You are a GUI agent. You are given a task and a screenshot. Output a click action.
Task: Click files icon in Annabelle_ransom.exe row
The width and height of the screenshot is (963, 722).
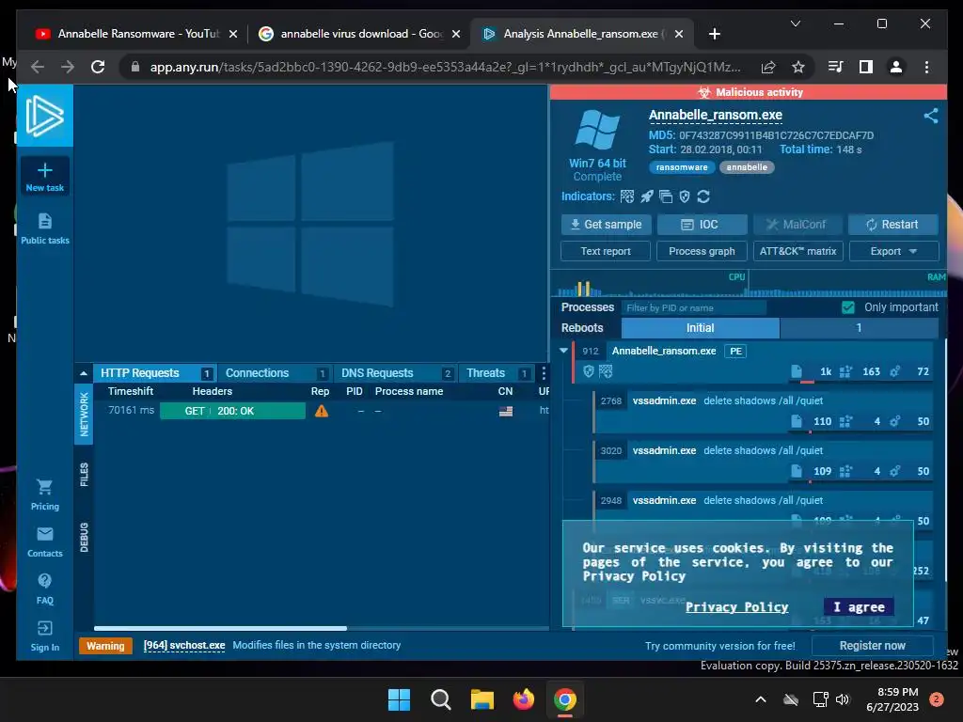pyautogui.click(x=797, y=371)
